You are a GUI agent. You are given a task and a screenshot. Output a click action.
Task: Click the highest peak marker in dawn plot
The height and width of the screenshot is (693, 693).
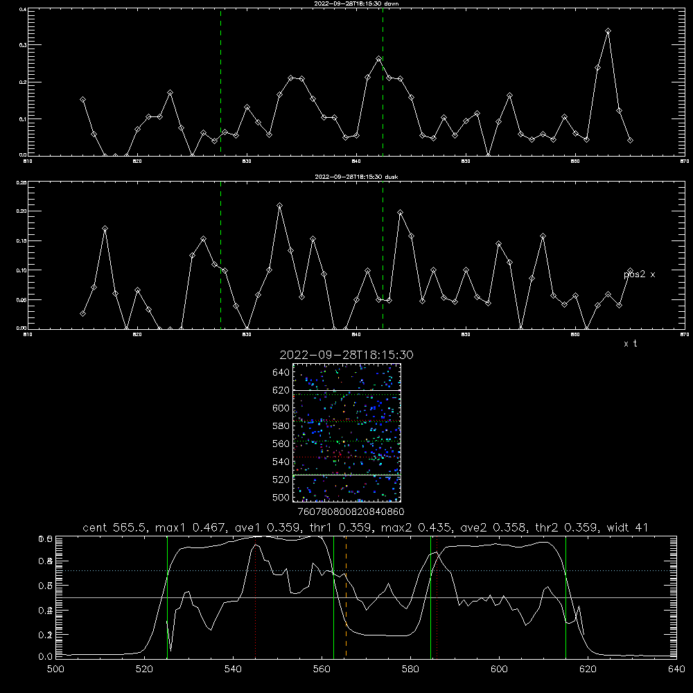point(608,31)
